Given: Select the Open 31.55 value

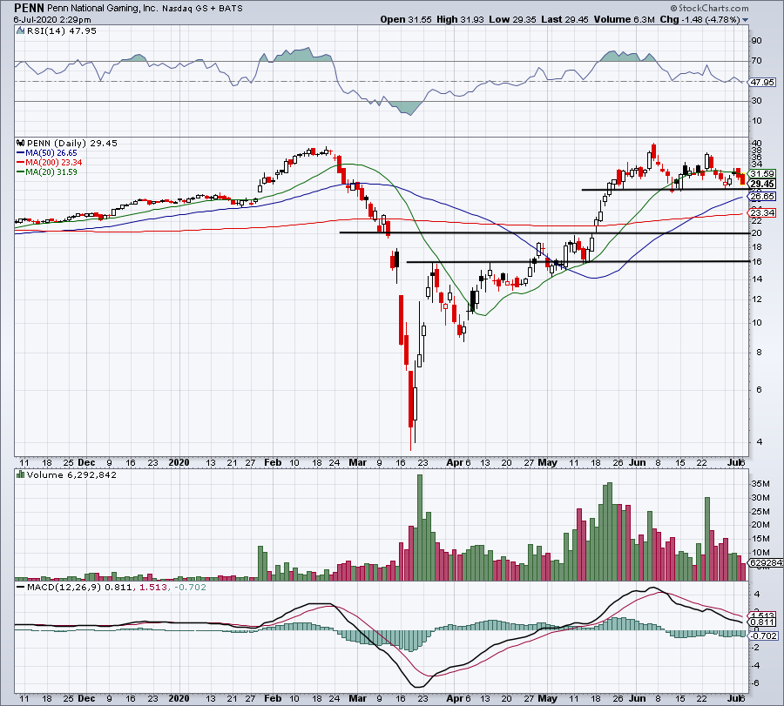Looking at the screenshot, I should 405,19.
